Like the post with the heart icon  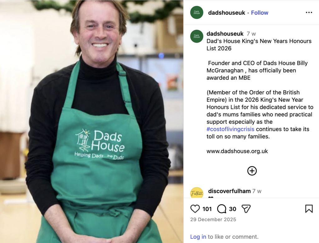[x=195, y=209]
